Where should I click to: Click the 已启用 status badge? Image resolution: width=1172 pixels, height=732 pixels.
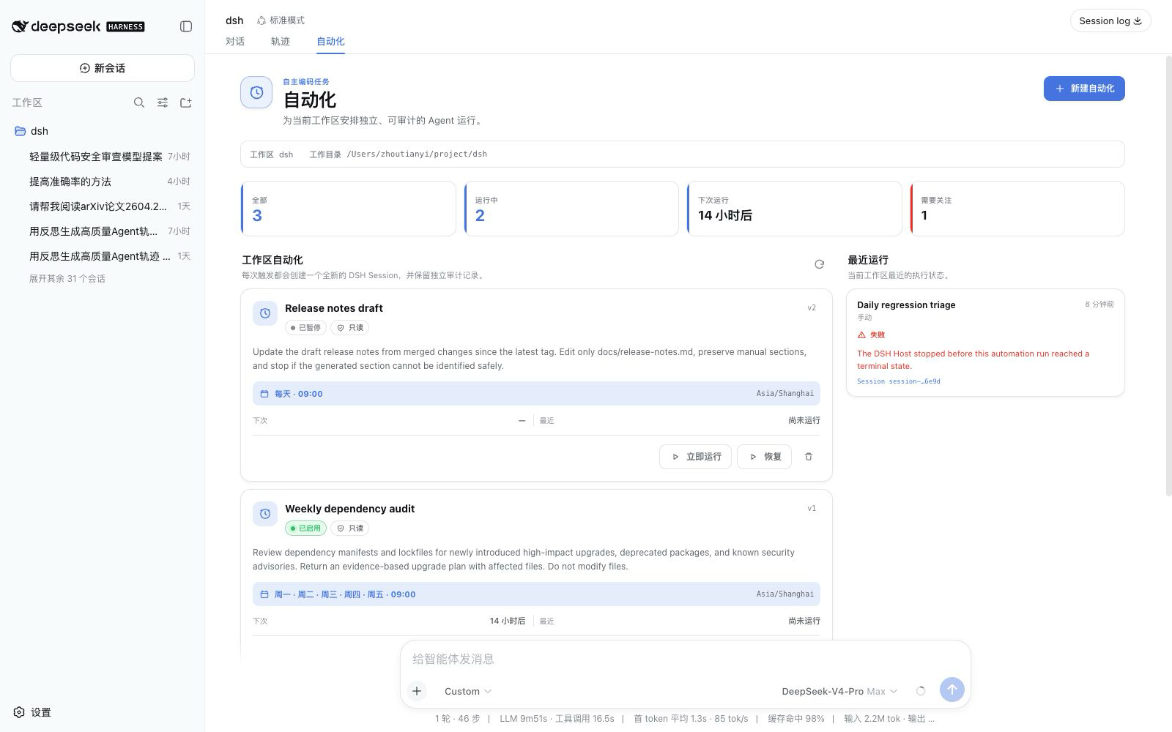pyautogui.click(x=305, y=528)
